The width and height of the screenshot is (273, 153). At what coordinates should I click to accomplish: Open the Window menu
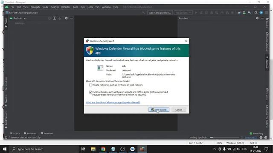106,7
